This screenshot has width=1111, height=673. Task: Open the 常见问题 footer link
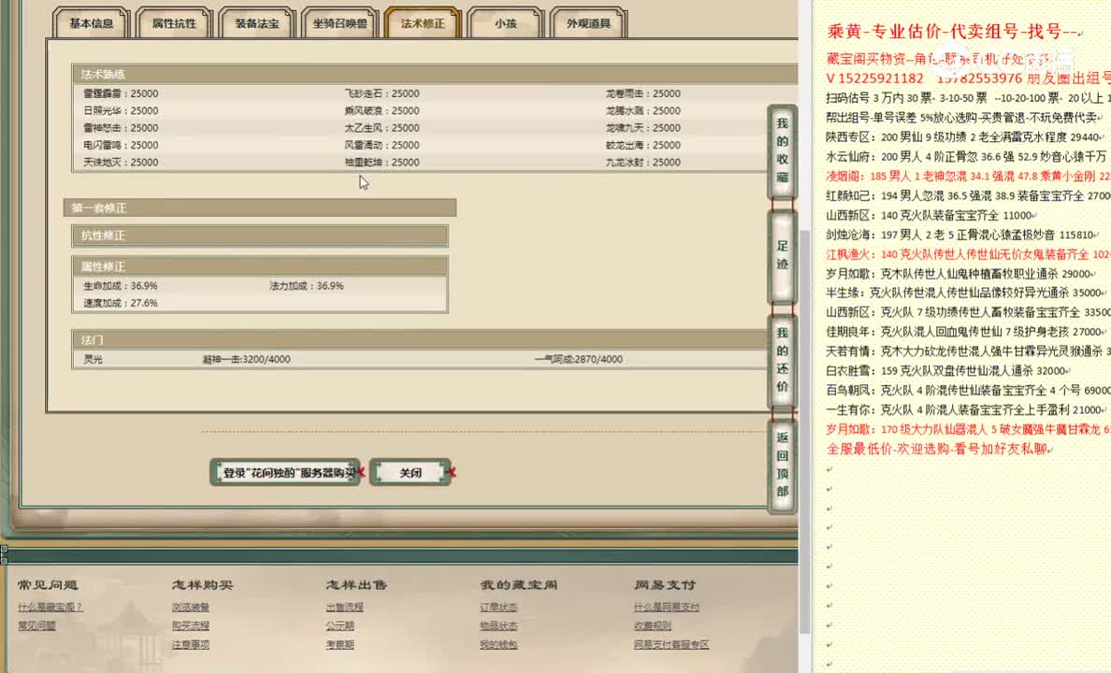click(x=36, y=625)
